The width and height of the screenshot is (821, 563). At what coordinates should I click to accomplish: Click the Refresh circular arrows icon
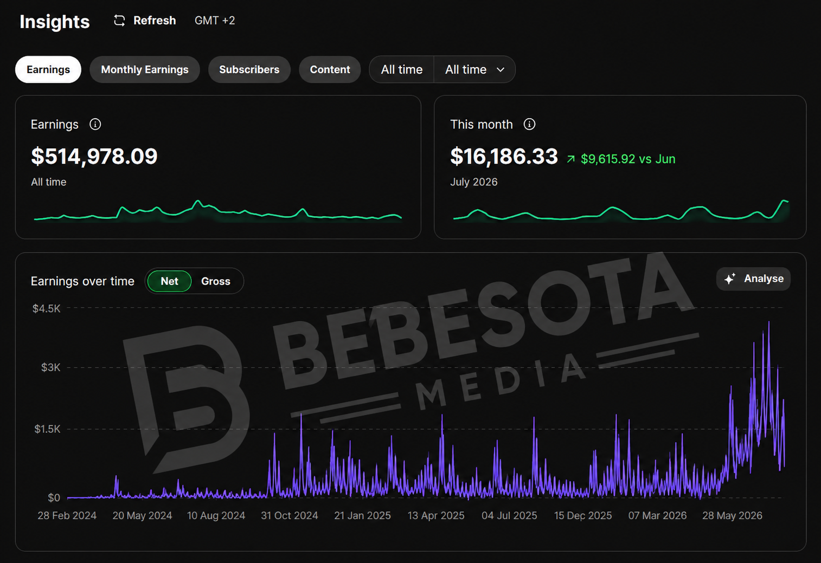coord(119,21)
